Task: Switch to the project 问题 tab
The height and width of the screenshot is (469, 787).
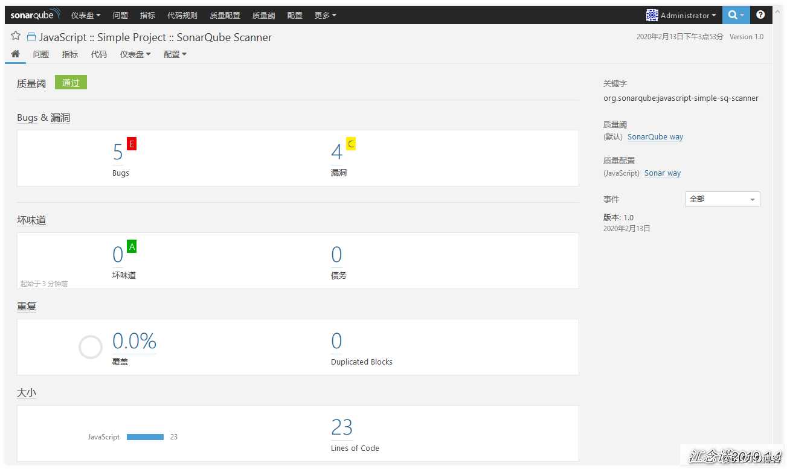Action: (x=41, y=54)
